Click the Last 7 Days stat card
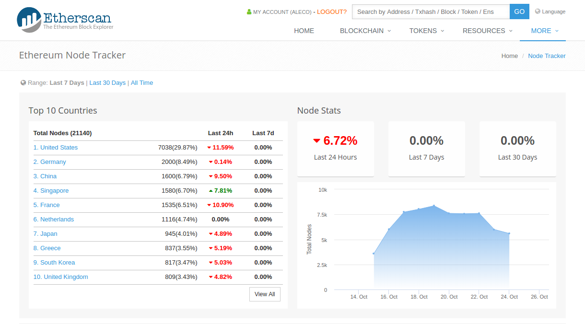Image resolution: width=585 pixels, height=324 pixels. (x=427, y=149)
